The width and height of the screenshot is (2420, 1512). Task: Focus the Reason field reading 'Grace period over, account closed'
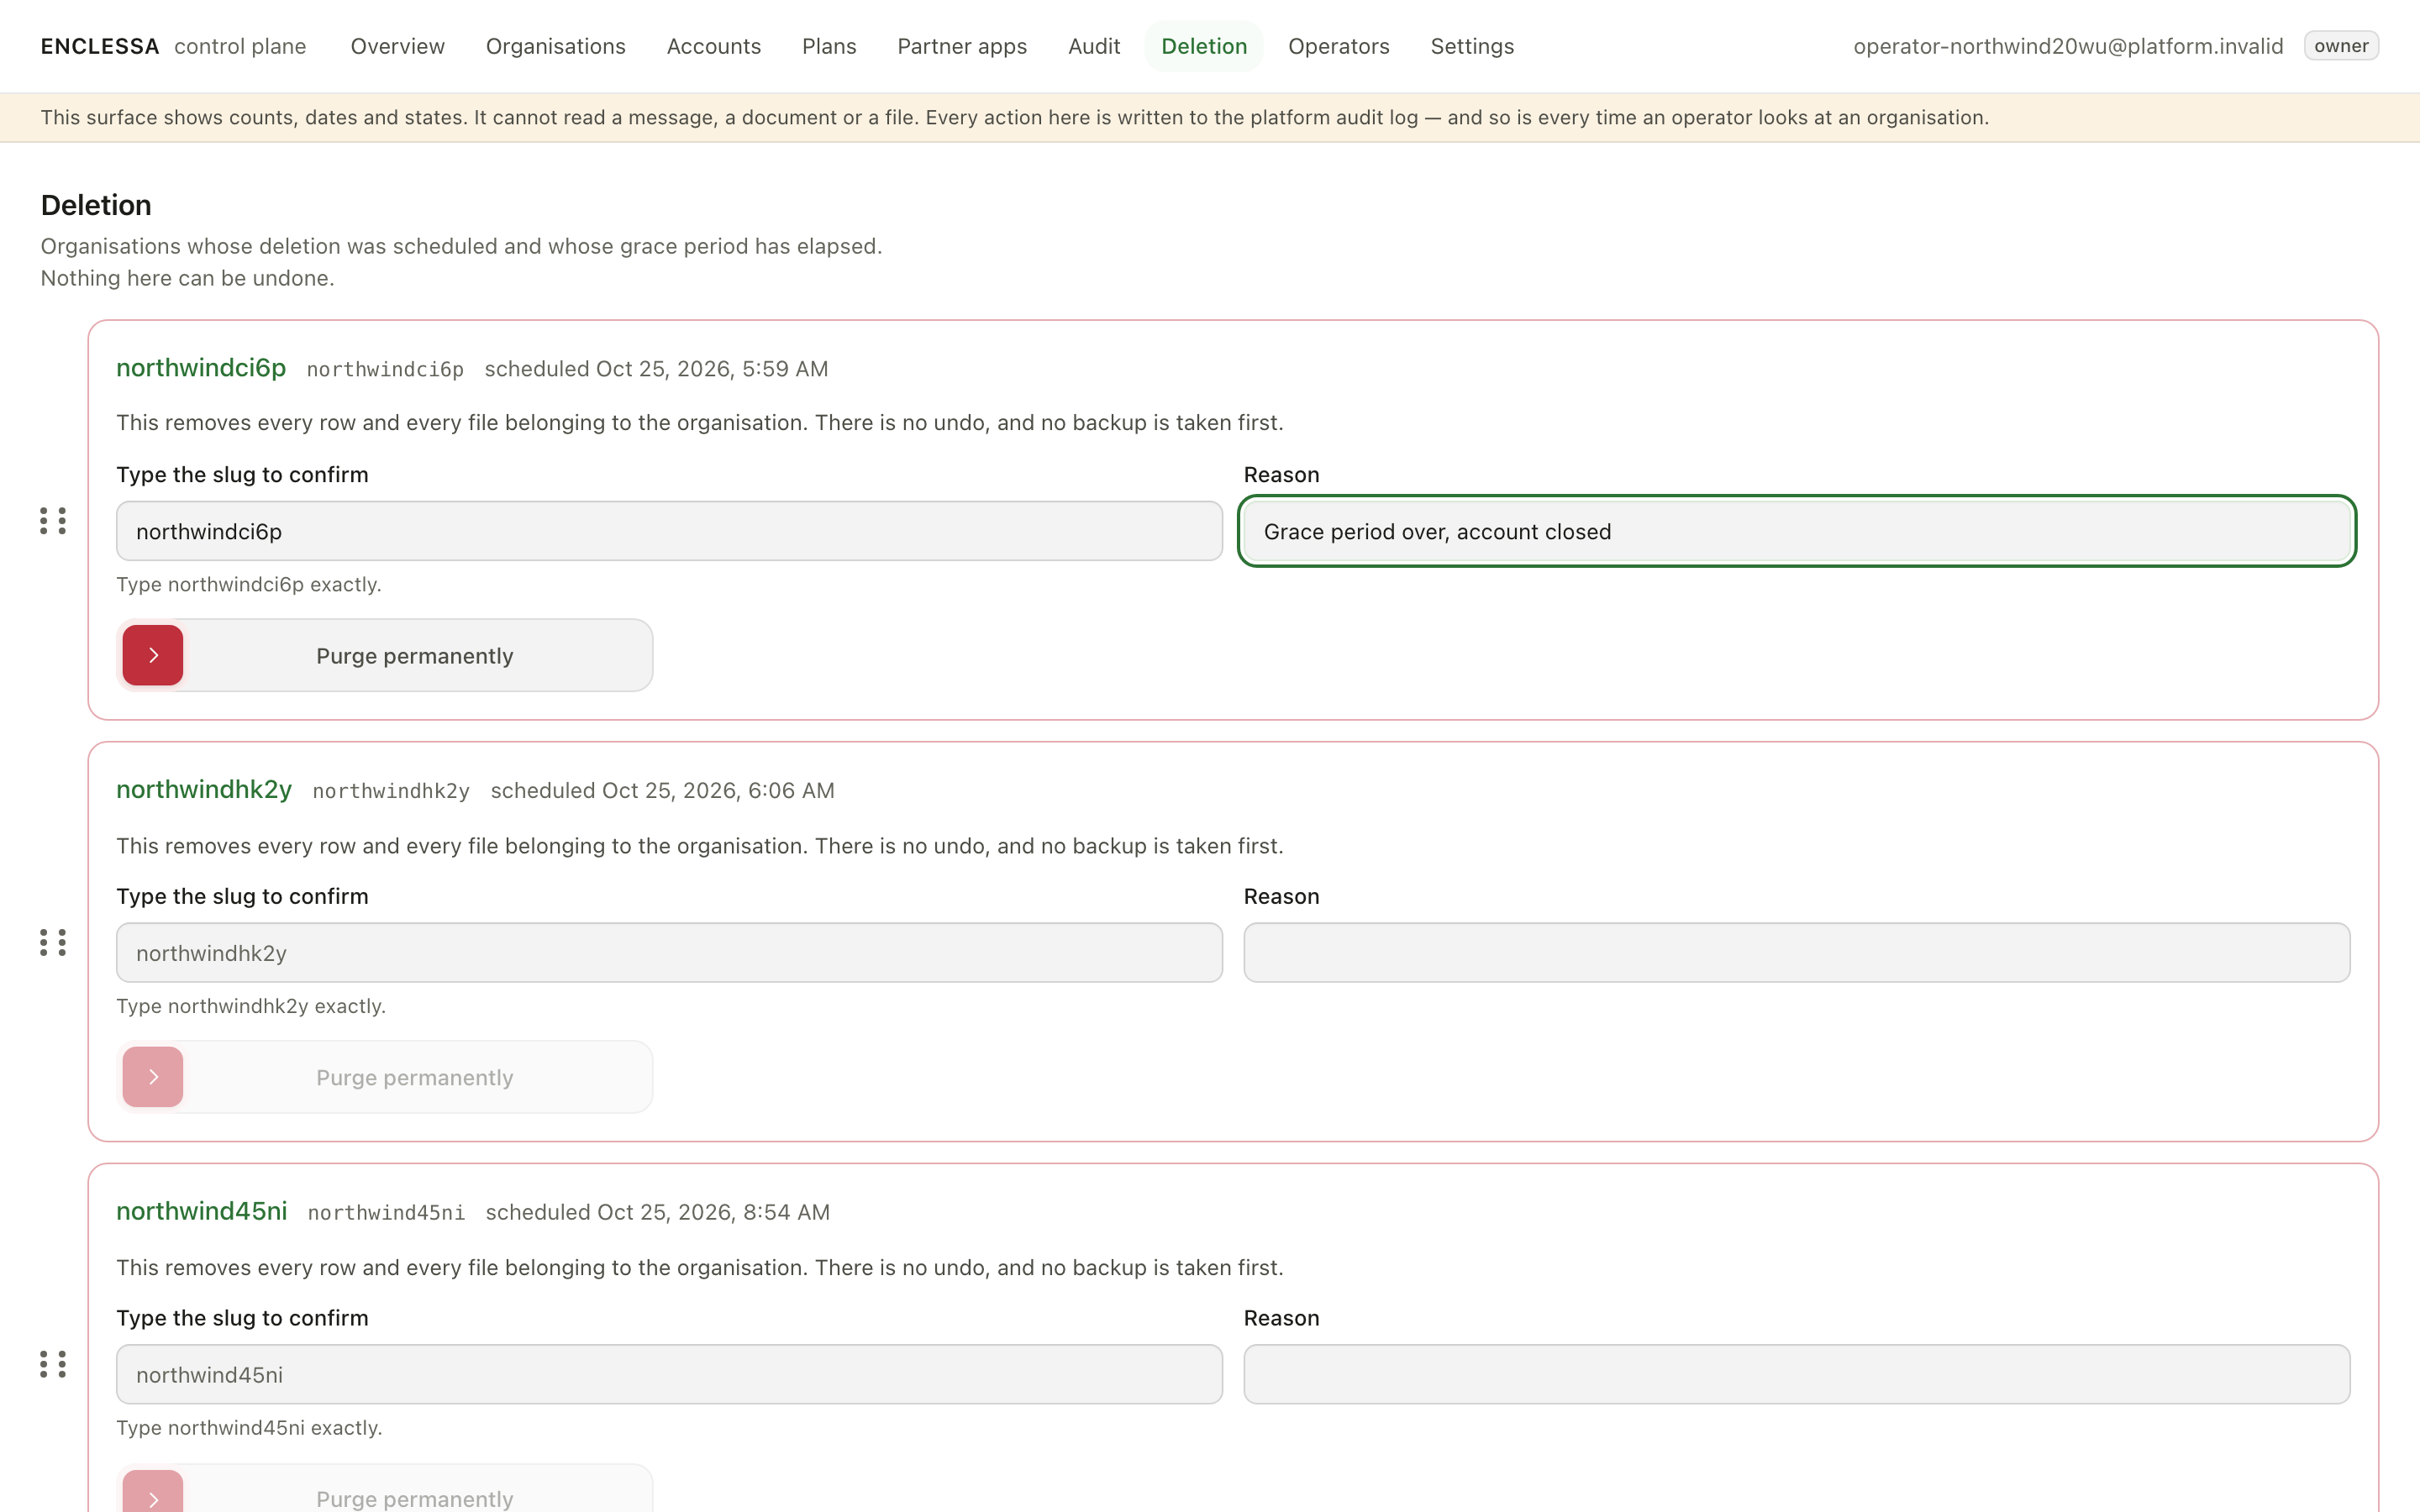click(x=1797, y=531)
